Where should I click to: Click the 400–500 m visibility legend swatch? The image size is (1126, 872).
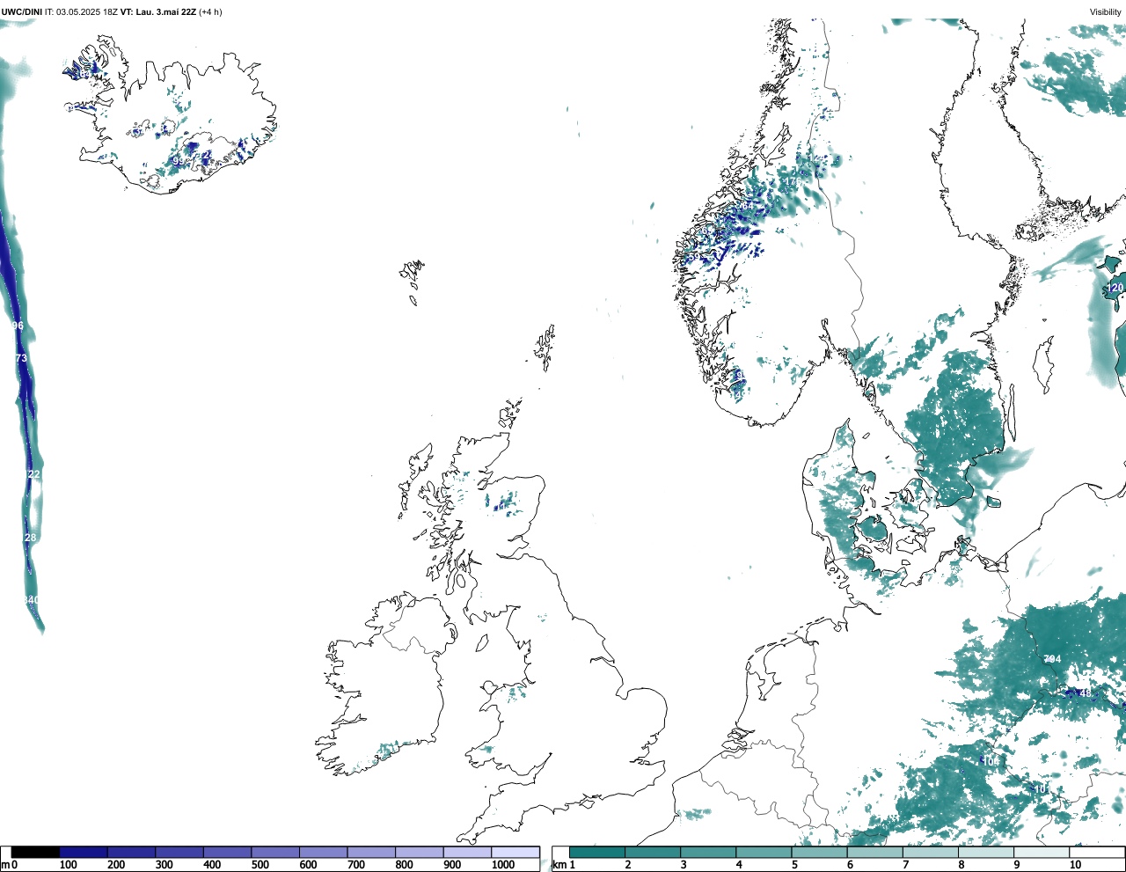click(228, 852)
